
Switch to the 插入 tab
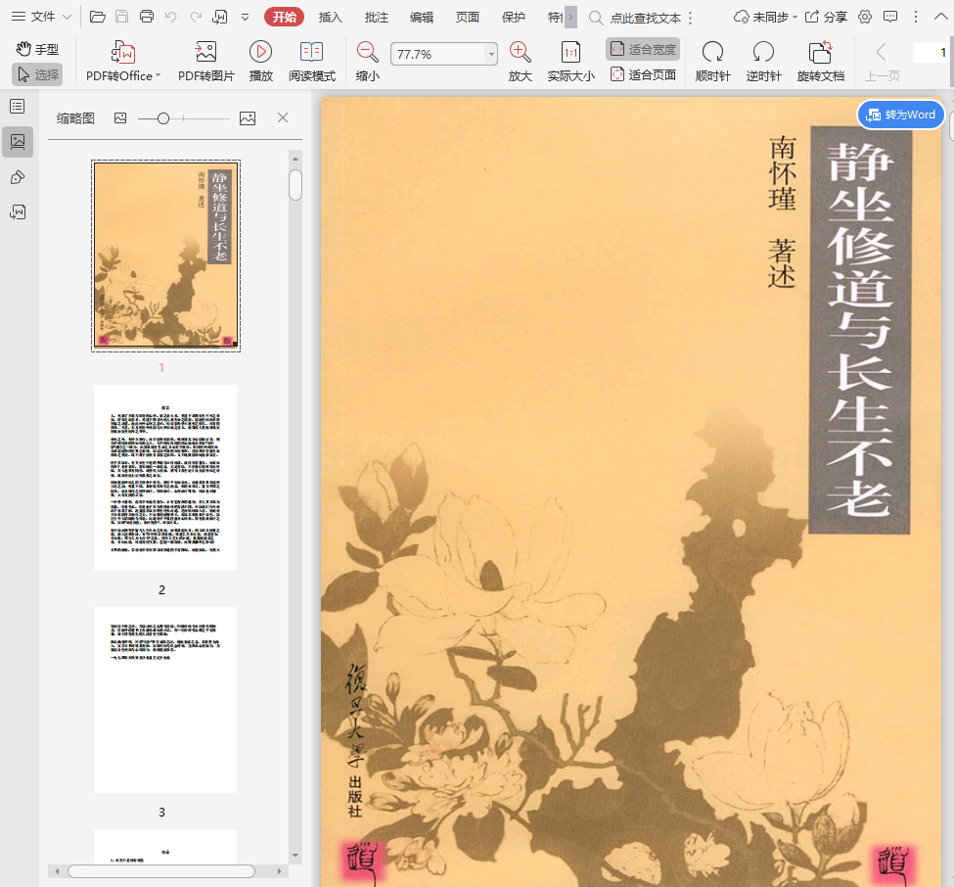point(331,17)
